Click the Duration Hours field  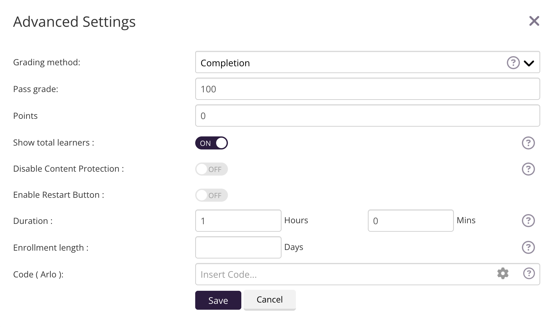coord(238,221)
